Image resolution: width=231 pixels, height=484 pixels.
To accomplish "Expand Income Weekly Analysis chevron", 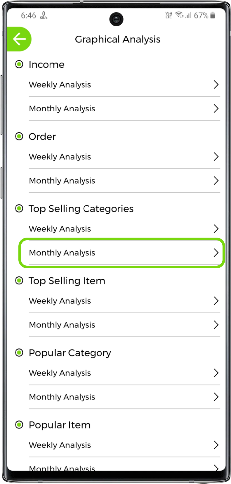I will [x=216, y=84].
